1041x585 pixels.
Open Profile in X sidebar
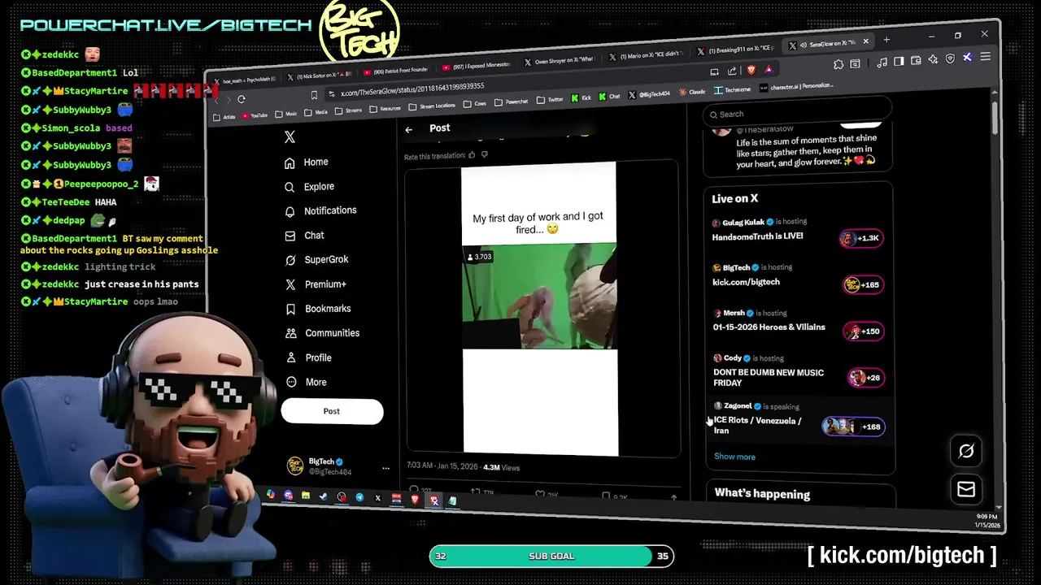click(x=308, y=357)
